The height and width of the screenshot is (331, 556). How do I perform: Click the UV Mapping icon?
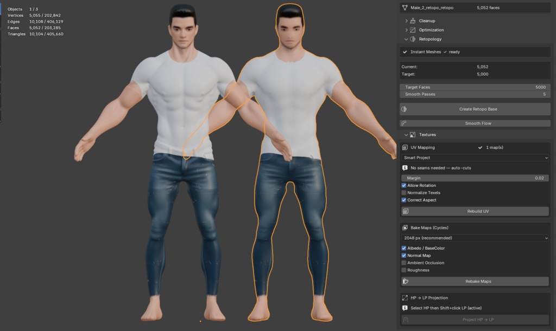[x=405, y=147]
